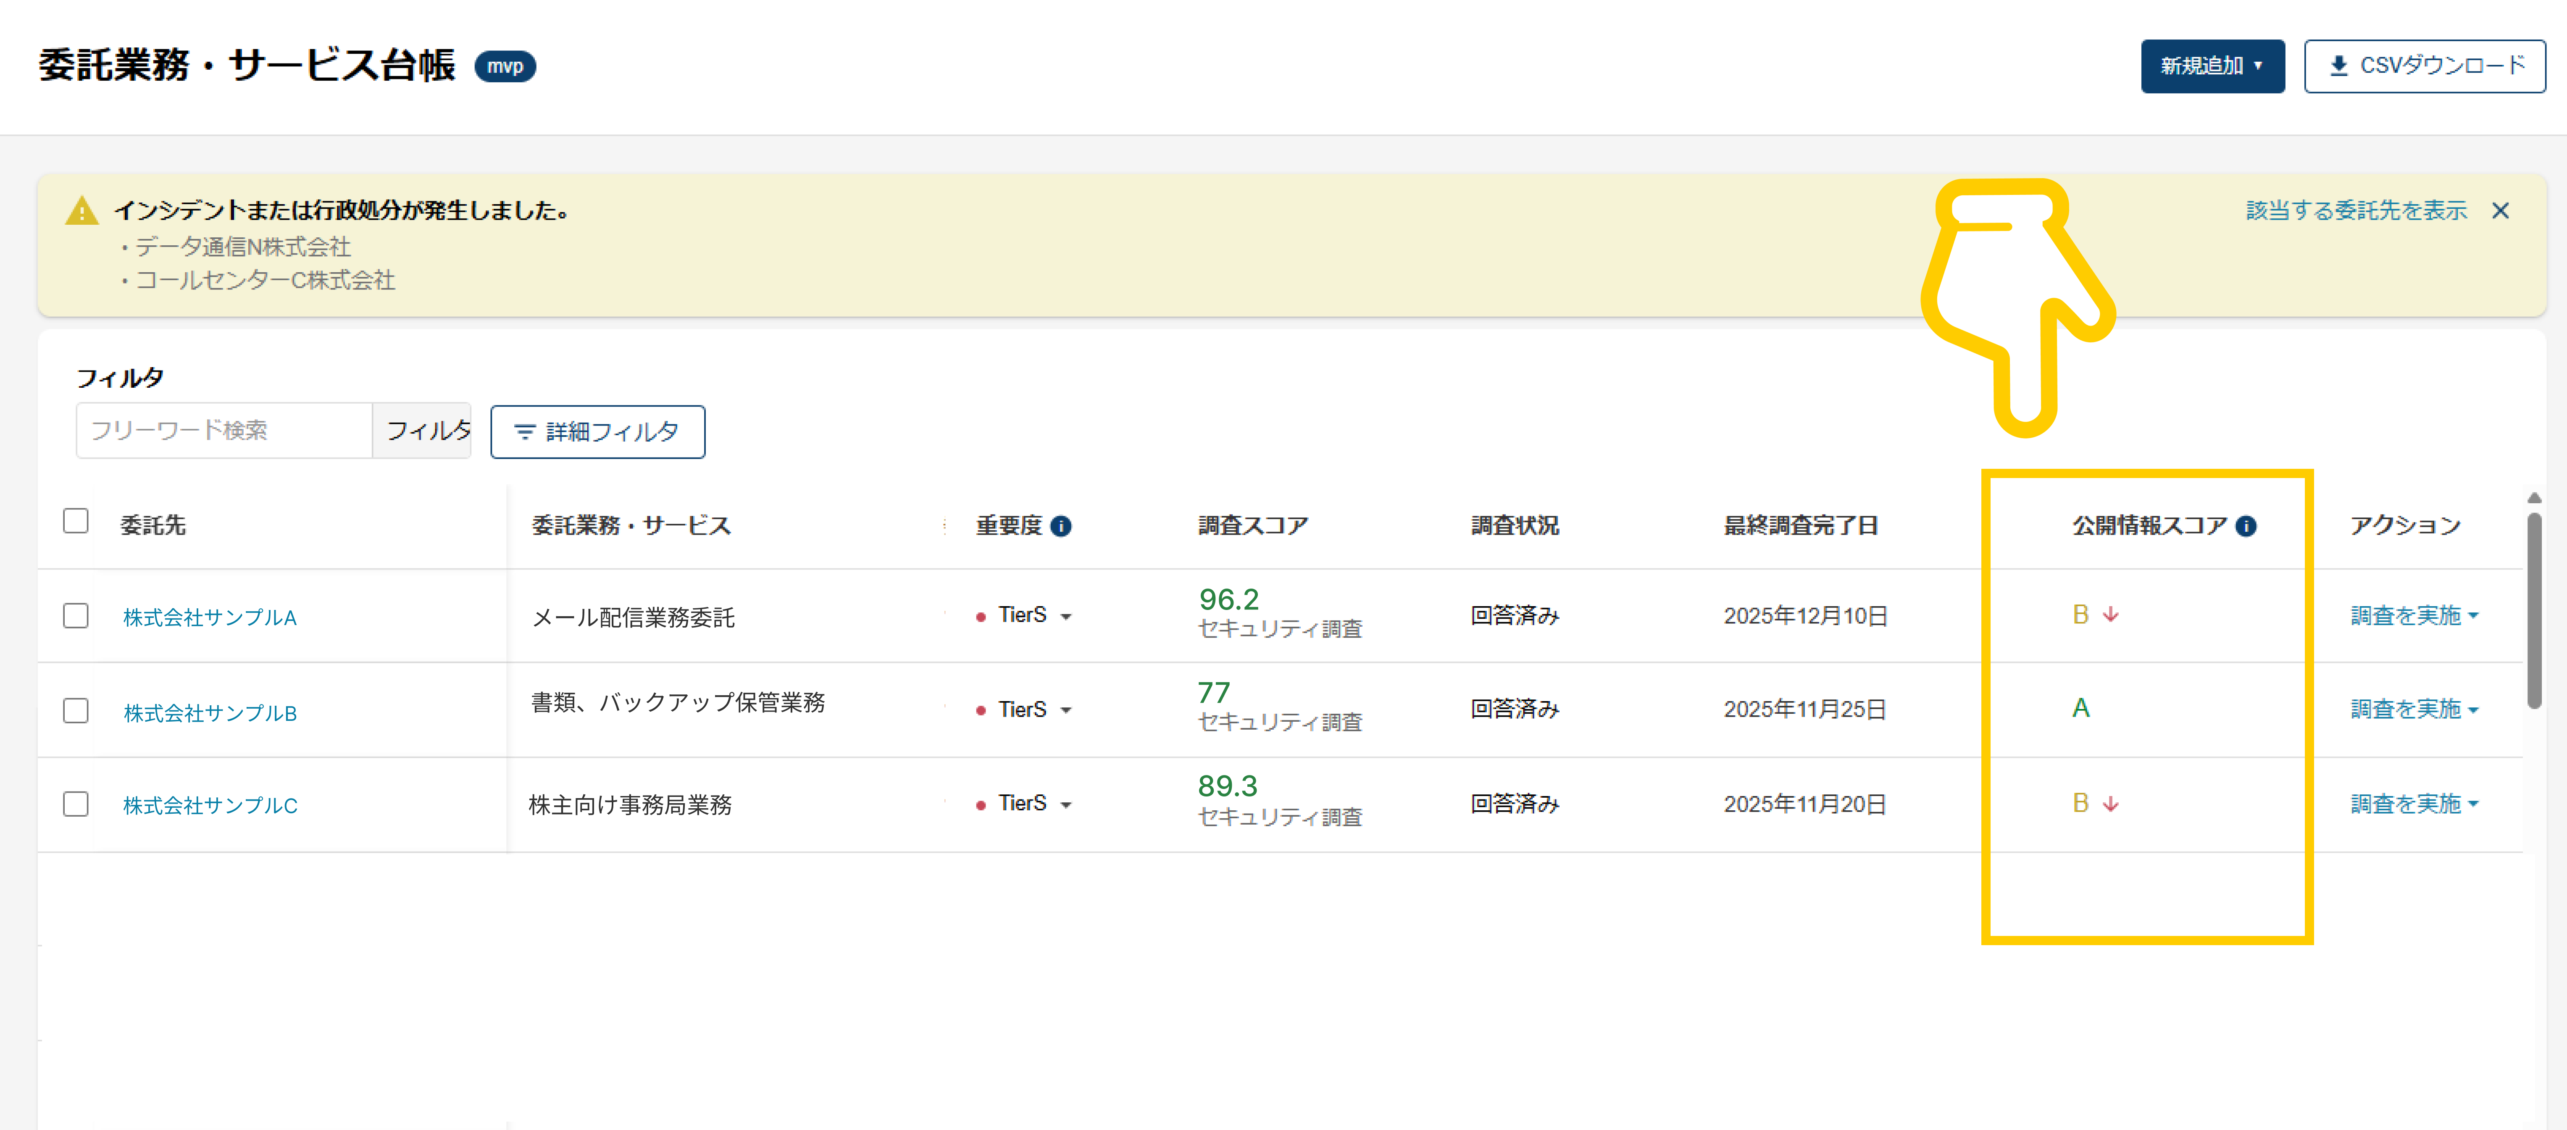Click the table vertical scrollbar thumb

point(2534,610)
